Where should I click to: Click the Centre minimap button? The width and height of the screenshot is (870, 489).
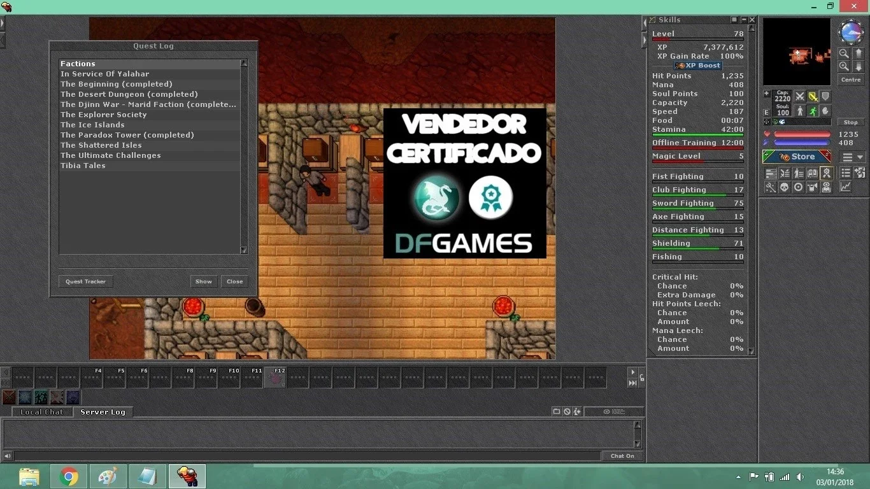851,80
